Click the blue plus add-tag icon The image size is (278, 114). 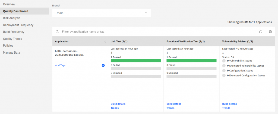pos(103,66)
